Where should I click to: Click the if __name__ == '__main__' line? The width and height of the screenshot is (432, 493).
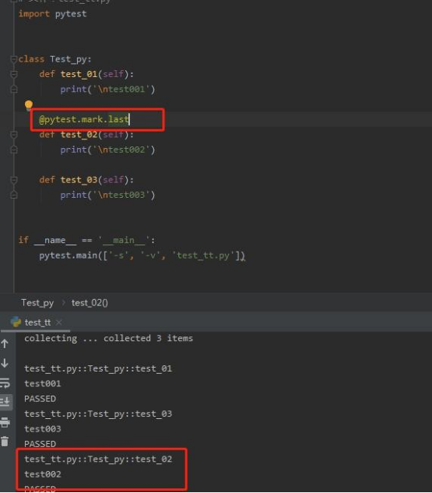[86, 240]
